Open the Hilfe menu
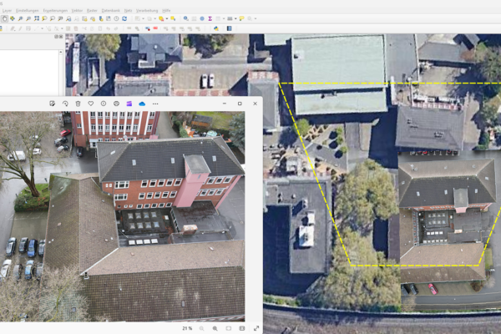This screenshot has height=334, width=501. 166,11
